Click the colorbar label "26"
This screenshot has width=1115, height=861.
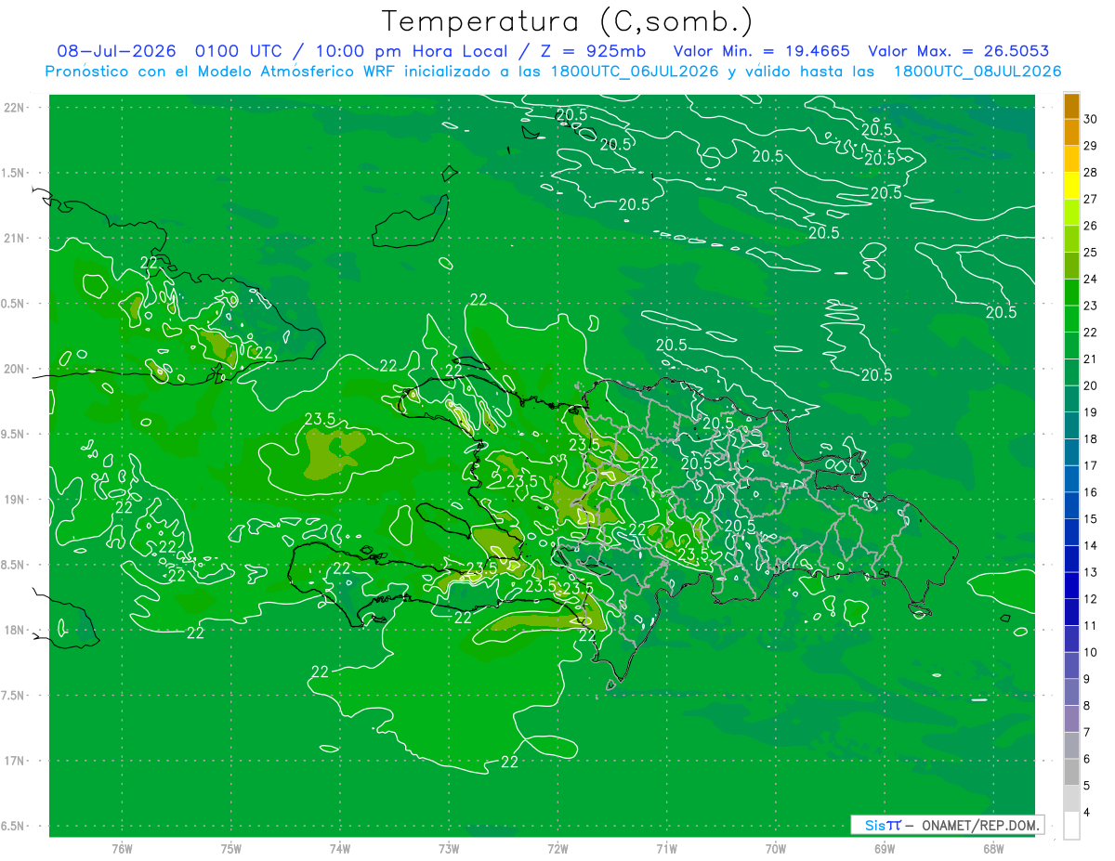(x=1091, y=226)
